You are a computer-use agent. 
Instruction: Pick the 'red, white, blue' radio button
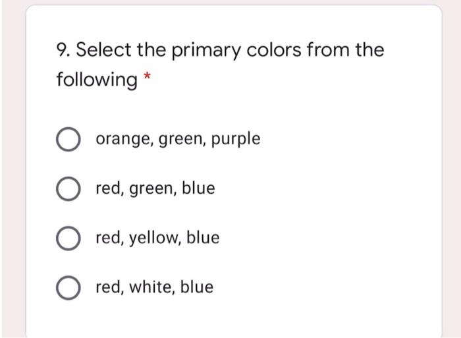point(68,288)
